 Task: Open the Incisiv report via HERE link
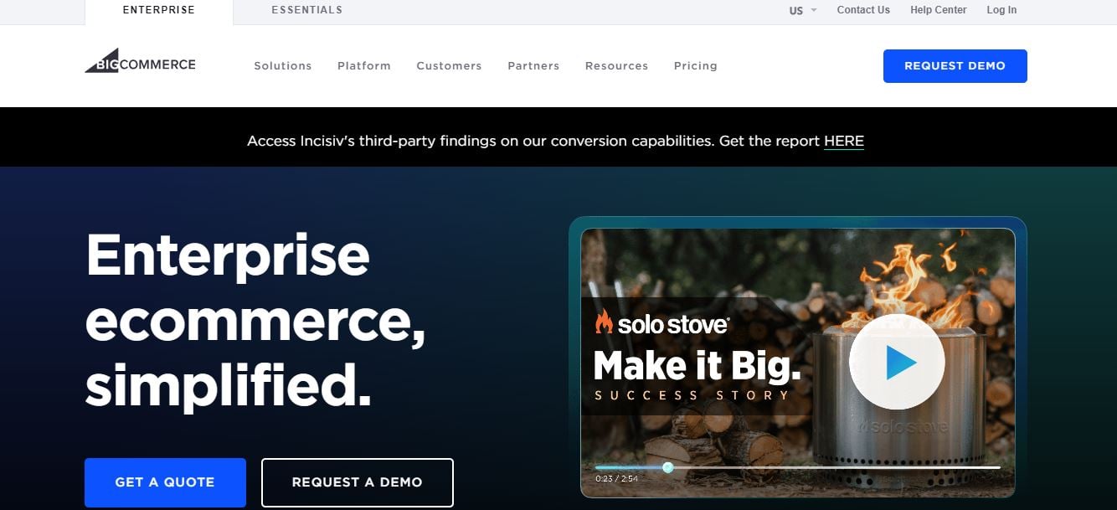(x=844, y=141)
